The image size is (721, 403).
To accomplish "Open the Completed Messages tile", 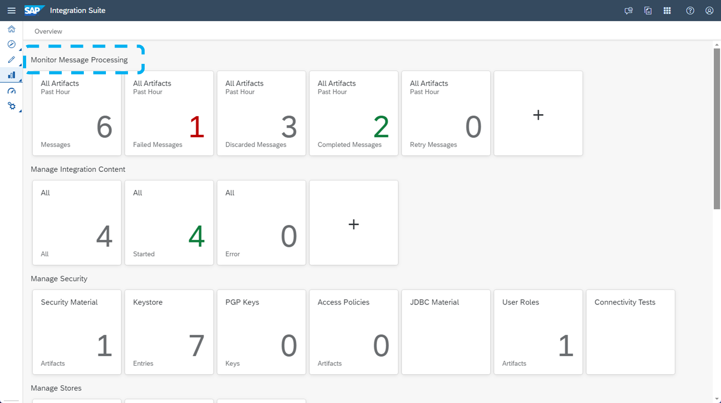I will pos(354,113).
